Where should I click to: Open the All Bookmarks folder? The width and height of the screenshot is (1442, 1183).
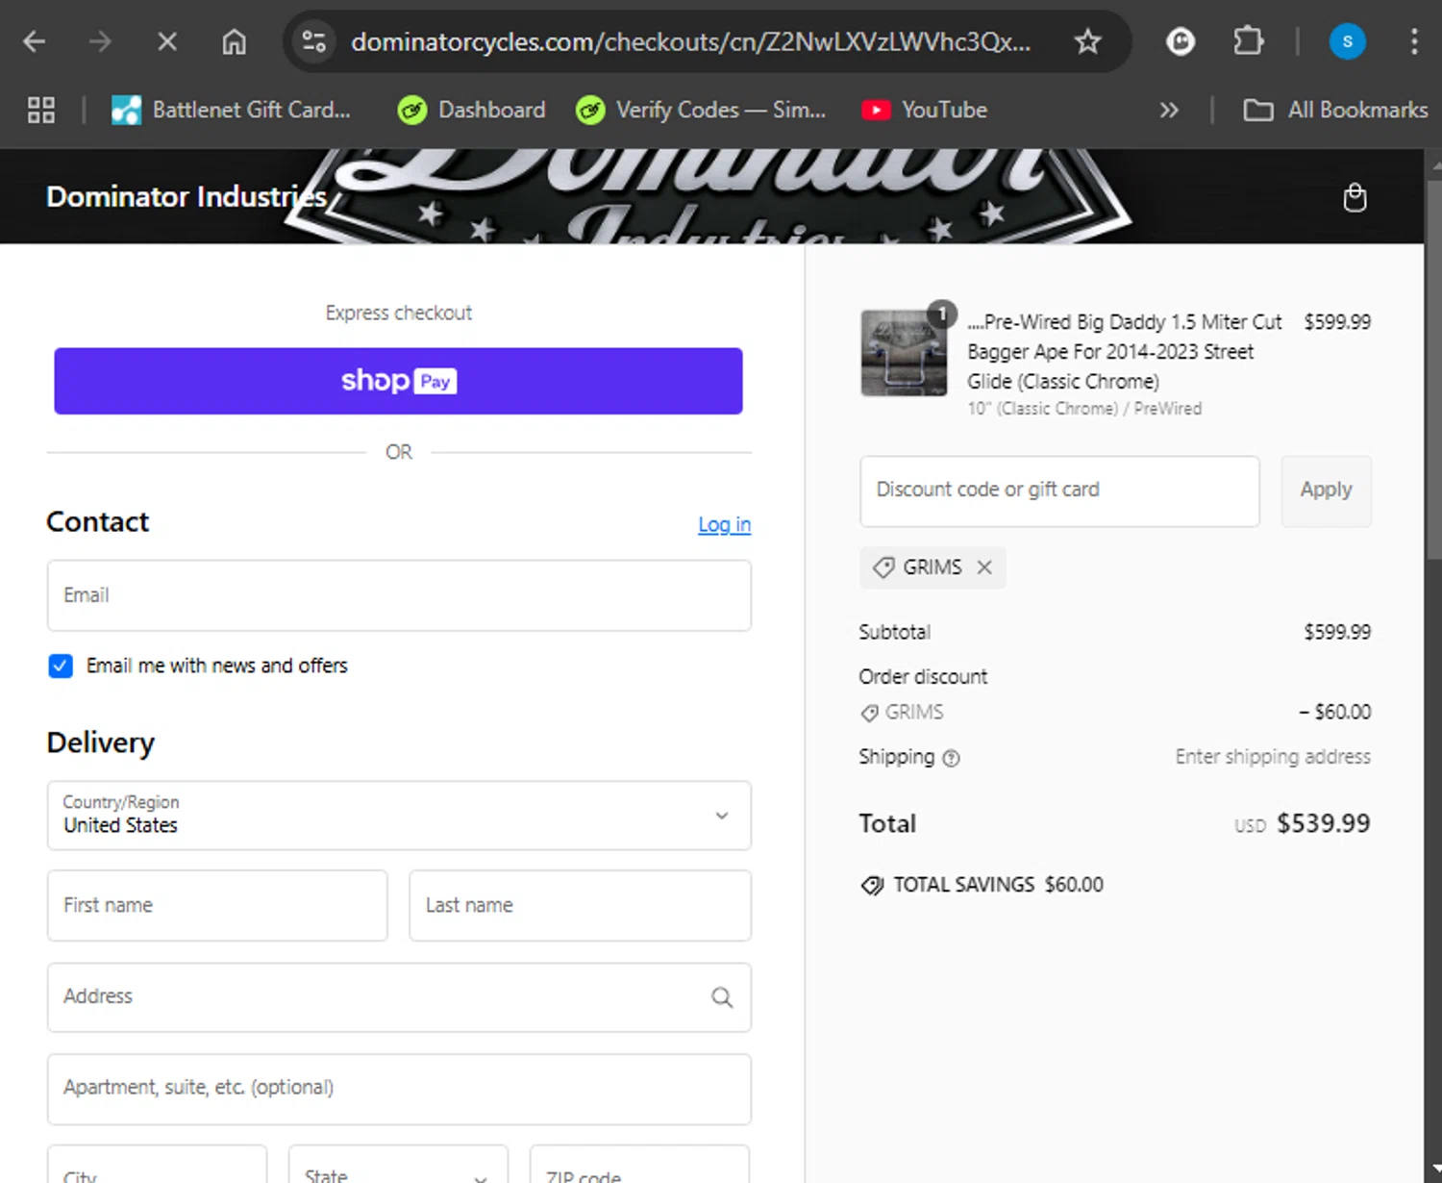pyautogui.click(x=1335, y=110)
